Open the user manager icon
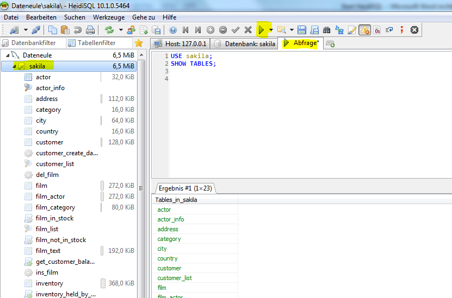The width and height of the screenshot is (452, 298). click(131, 30)
